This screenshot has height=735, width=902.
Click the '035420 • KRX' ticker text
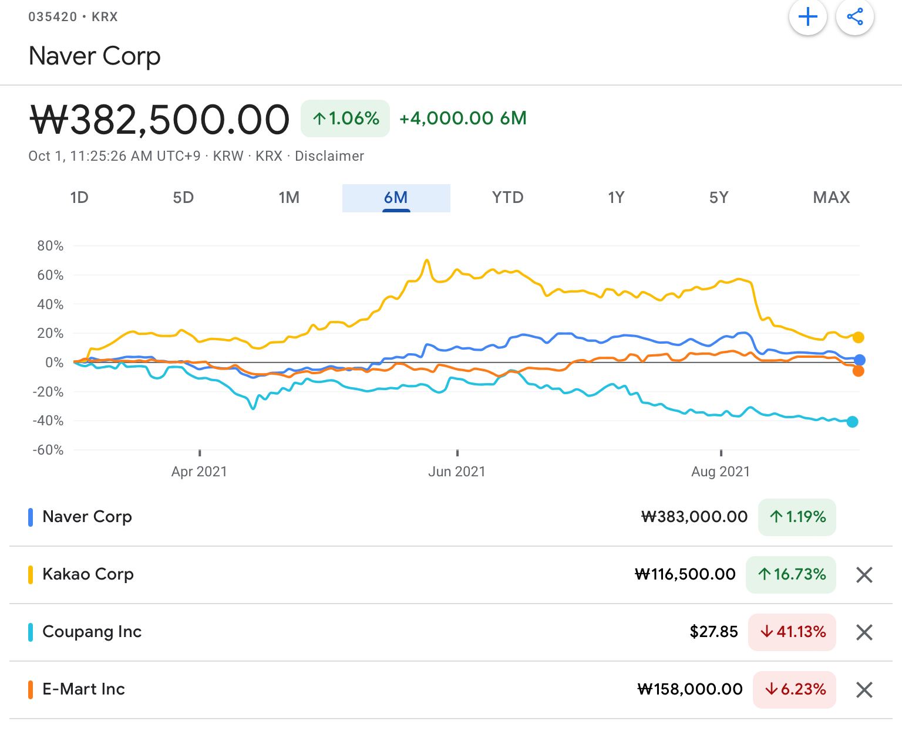pos(73,17)
